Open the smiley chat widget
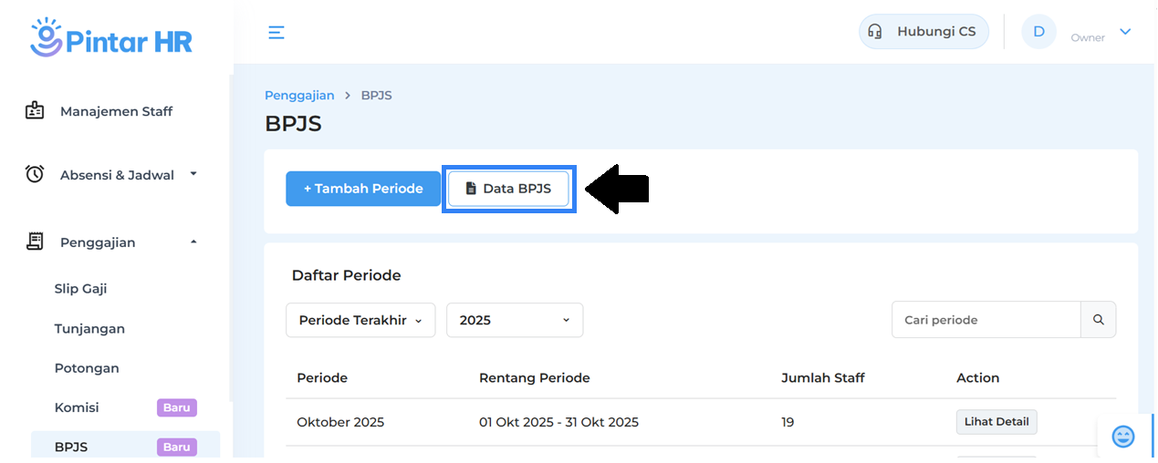The height and width of the screenshot is (463, 1158). click(1122, 437)
